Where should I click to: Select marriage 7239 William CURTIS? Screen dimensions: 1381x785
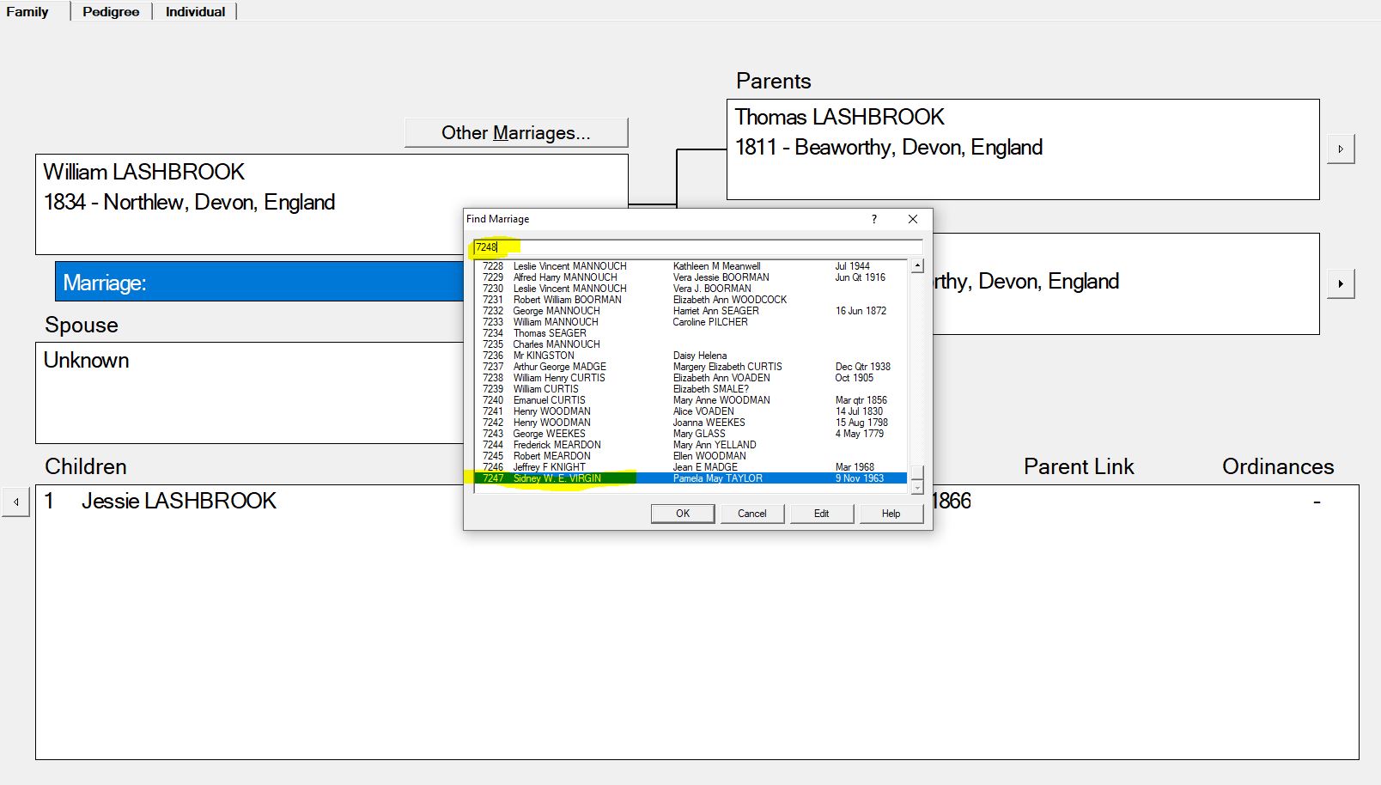690,389
